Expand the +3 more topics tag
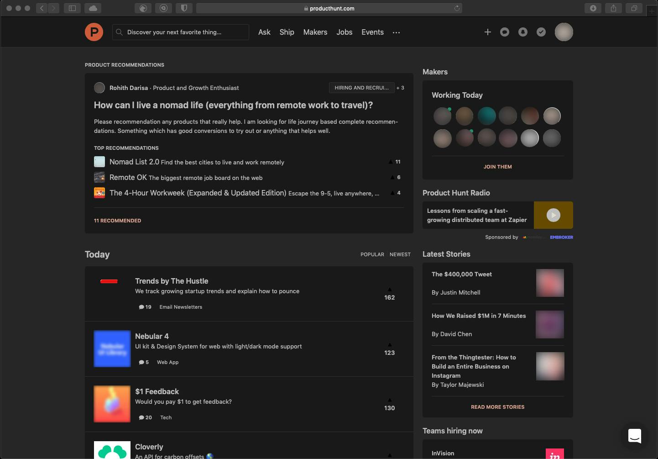 pyautogui.click(x=400, y=88)
